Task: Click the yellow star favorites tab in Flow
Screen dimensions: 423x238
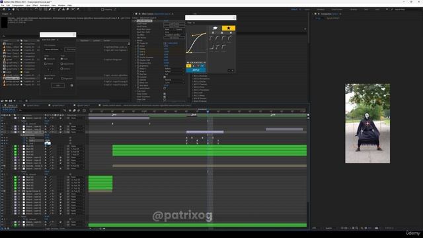Action: click(229, 28)
